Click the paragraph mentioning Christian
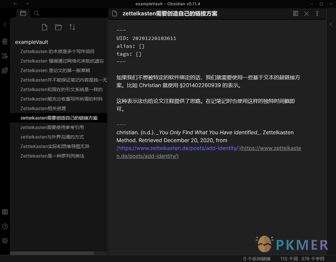Screen dimensions: 336x262 pos(208,81)
